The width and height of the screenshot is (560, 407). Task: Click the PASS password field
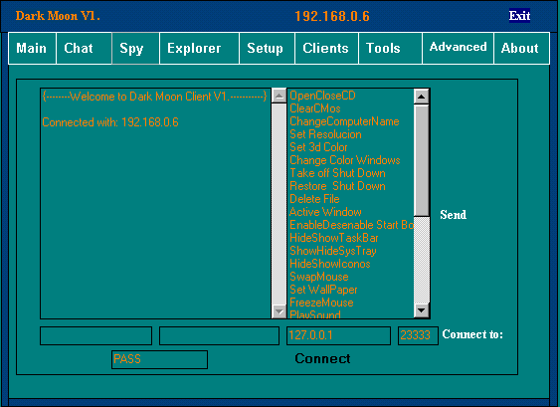(159, 359)
